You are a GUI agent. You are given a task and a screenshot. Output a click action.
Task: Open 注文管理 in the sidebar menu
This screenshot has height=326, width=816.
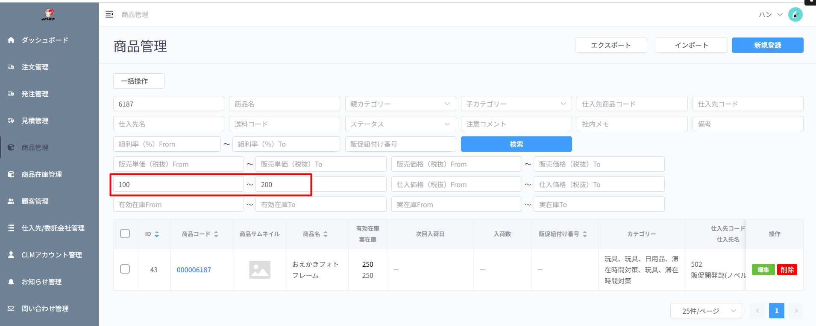[35, 67]
